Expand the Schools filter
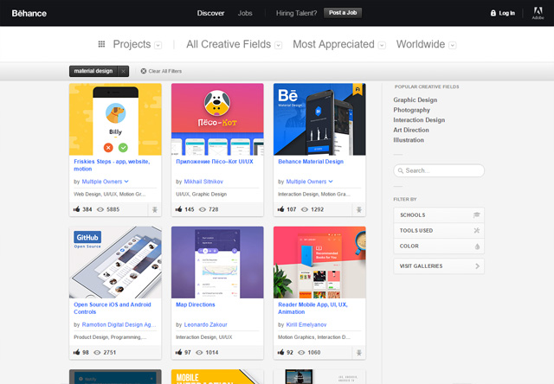554x384 pixels. 439,215
